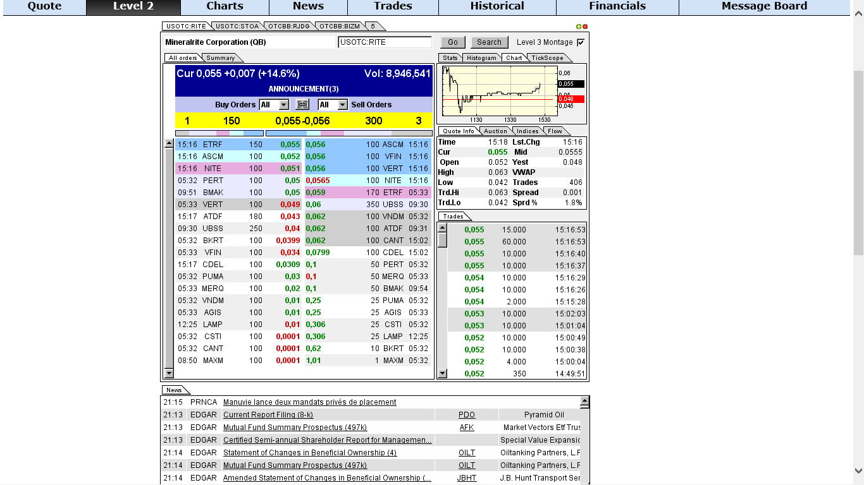Open the Sell Orders filter dropdown
This screenshot has width=864, height=485.
click(341, 105)
